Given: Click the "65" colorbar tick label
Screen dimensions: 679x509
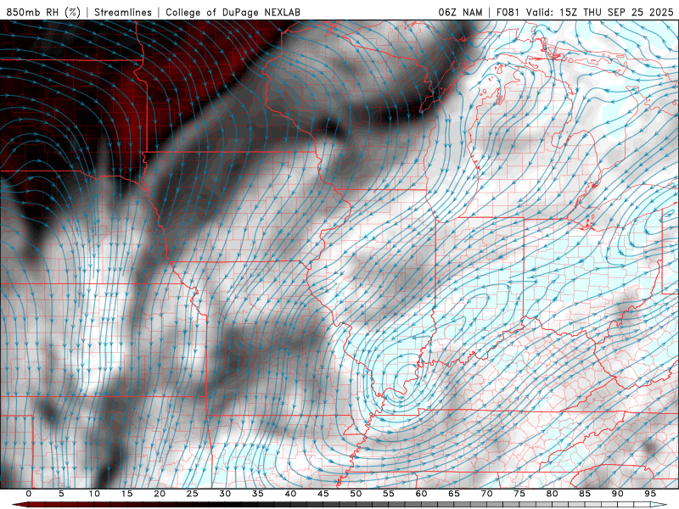Looking at the screenshot, I should (454, 494).
